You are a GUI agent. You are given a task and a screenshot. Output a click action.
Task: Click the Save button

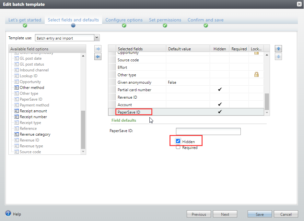(260, 214)
